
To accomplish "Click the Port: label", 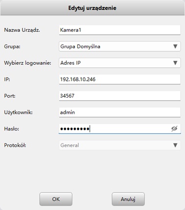I will (x=10, y=96).
